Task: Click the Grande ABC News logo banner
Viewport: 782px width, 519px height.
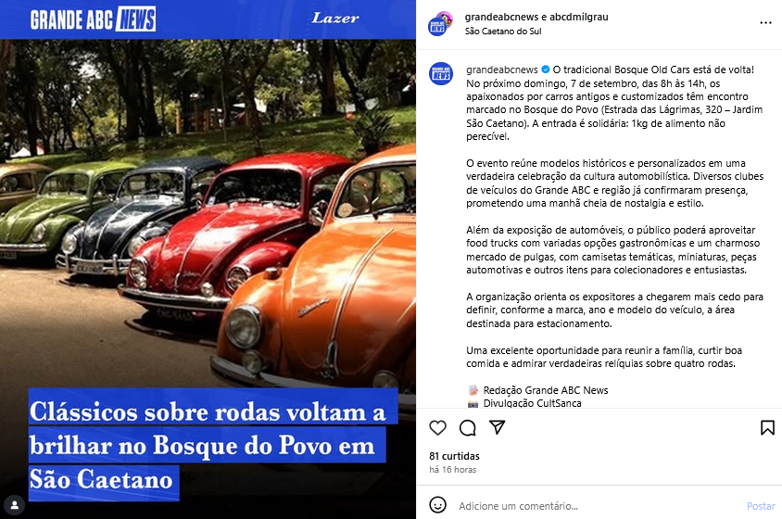Action: tap(93, 19)
